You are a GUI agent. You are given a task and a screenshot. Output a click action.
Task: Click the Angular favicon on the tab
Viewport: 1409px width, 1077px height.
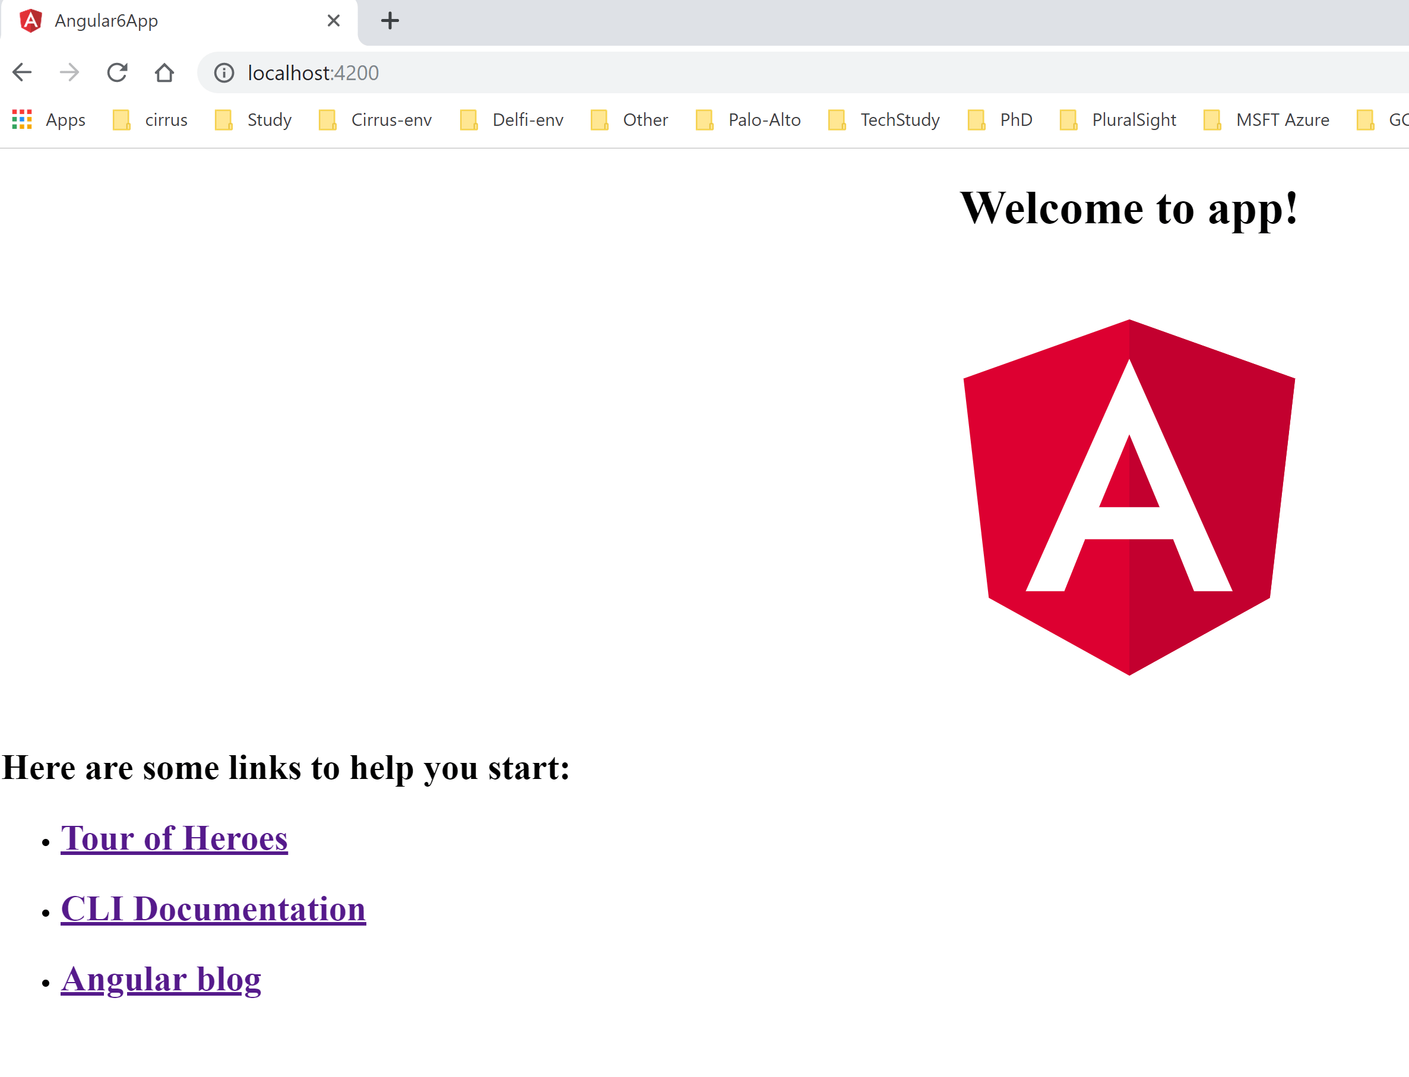pos(30,21)
